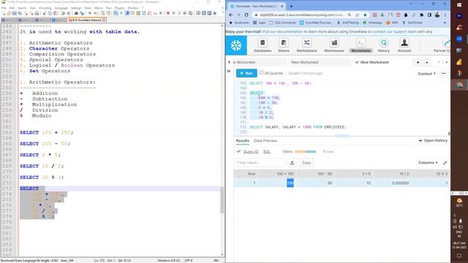Open Chrome extensions puzzle icon

(421, 15)
